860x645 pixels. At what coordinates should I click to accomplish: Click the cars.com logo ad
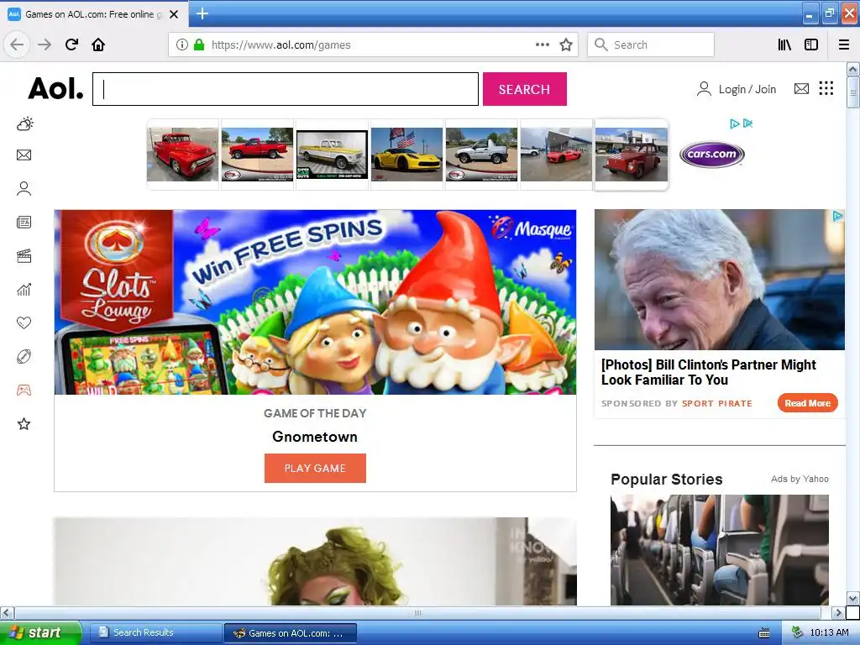pyautogui.click(x=712, y=155)
